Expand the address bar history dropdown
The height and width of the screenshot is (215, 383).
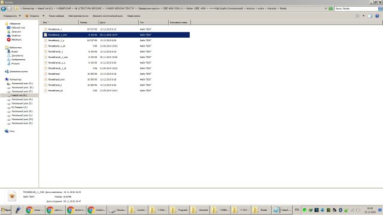(x=326, y=8)
